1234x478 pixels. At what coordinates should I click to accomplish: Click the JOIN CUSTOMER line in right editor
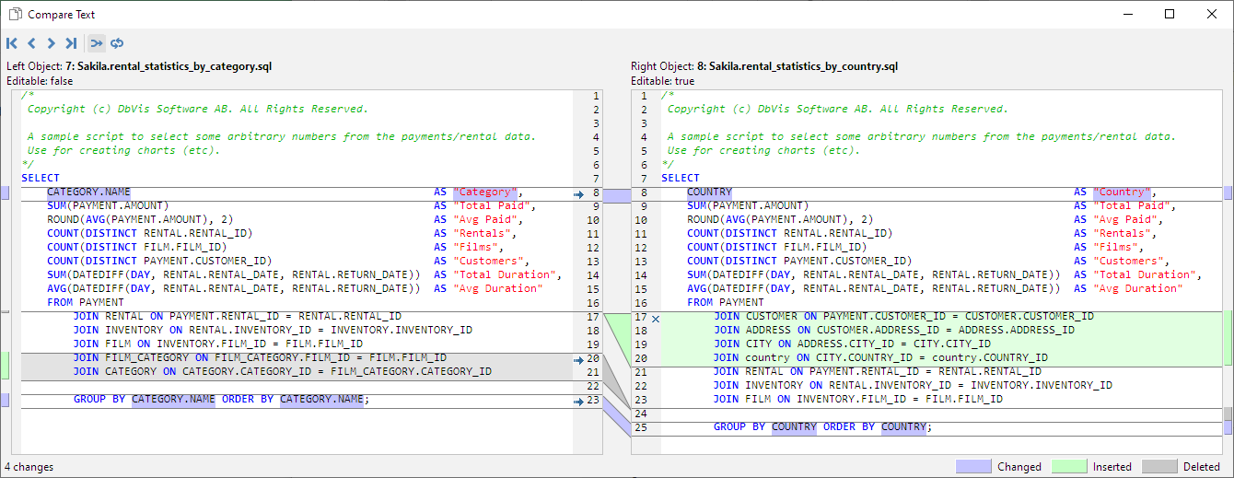[902, 317]
